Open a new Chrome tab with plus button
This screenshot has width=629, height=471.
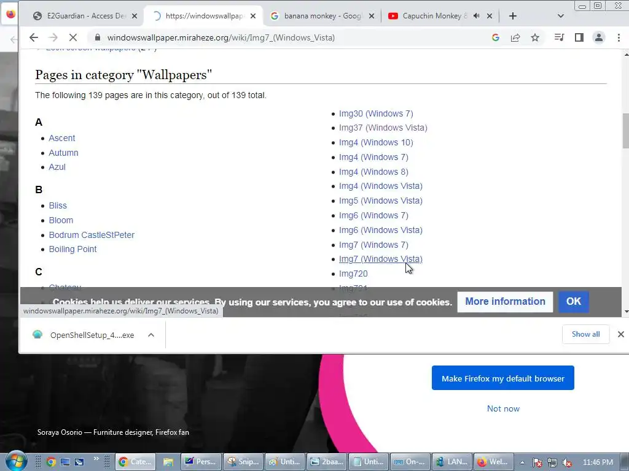[513, 16]
